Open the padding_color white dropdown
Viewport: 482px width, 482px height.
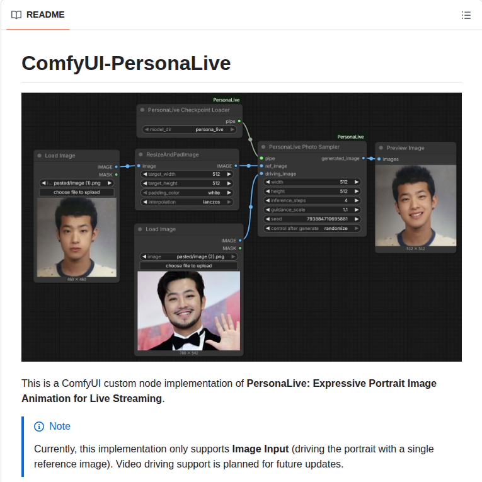coord(187,193)
